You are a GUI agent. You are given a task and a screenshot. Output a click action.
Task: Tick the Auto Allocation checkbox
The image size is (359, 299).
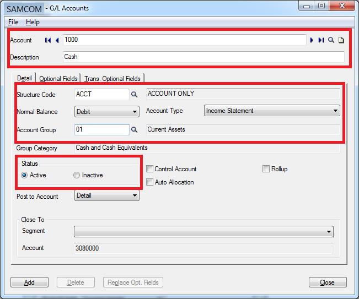pyautogui.click(x=150, y=182)
